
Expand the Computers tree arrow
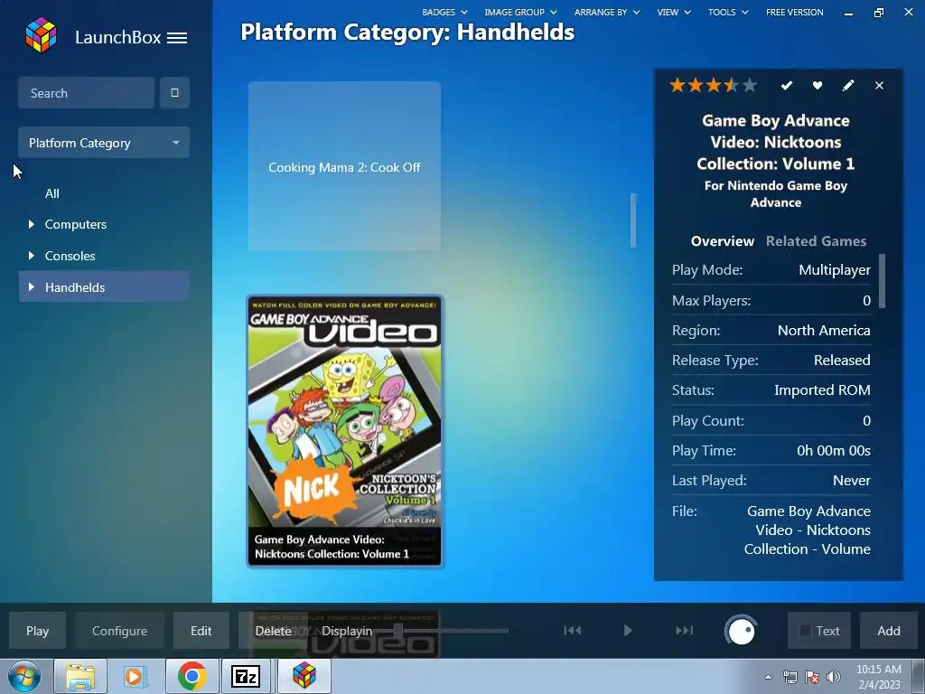coord(32,224)
